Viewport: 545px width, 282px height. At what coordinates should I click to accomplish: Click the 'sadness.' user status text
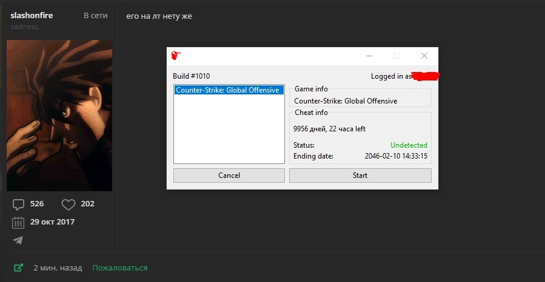click(25, 27)
